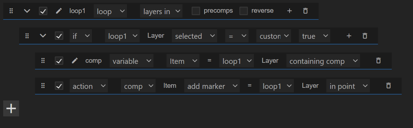The height and width of the screenshot is (128, 413).
Task: Collapse the loop1 loop row
Action: coord(27,11)
